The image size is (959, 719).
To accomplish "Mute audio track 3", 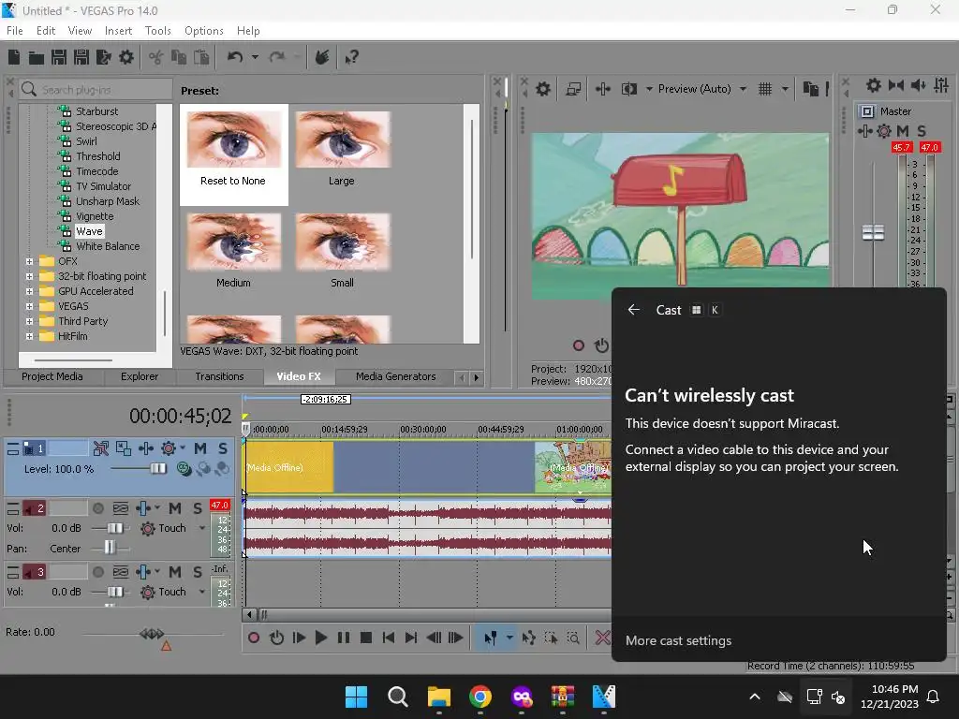I will click(175, 572).
